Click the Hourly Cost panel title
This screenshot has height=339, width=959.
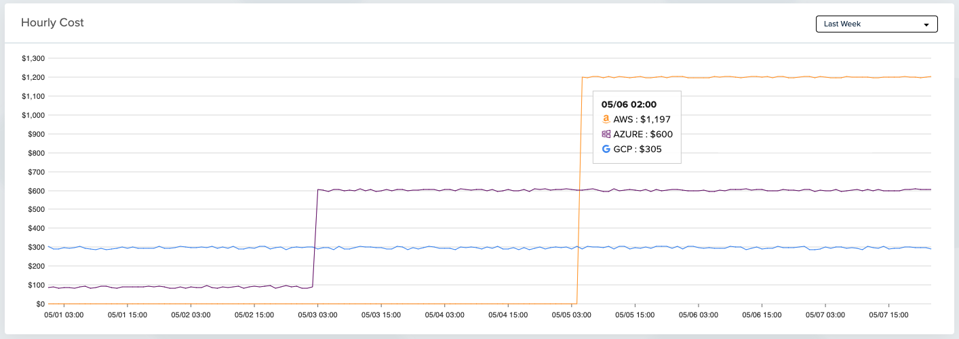[52, 23]
